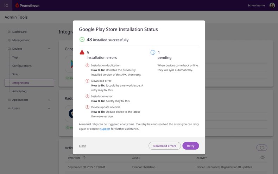Click the Applications sidebar icon
The image size is (278, 174).
pyautogui.click(x=9, y=100)
